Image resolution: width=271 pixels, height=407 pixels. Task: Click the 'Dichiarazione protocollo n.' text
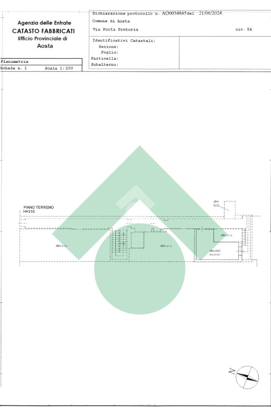coord(126,14)
